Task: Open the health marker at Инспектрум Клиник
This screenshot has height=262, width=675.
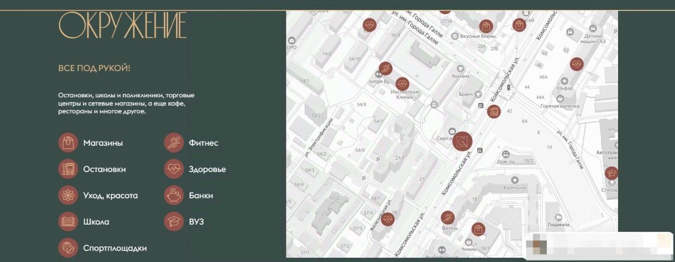Action: [402, 84]
